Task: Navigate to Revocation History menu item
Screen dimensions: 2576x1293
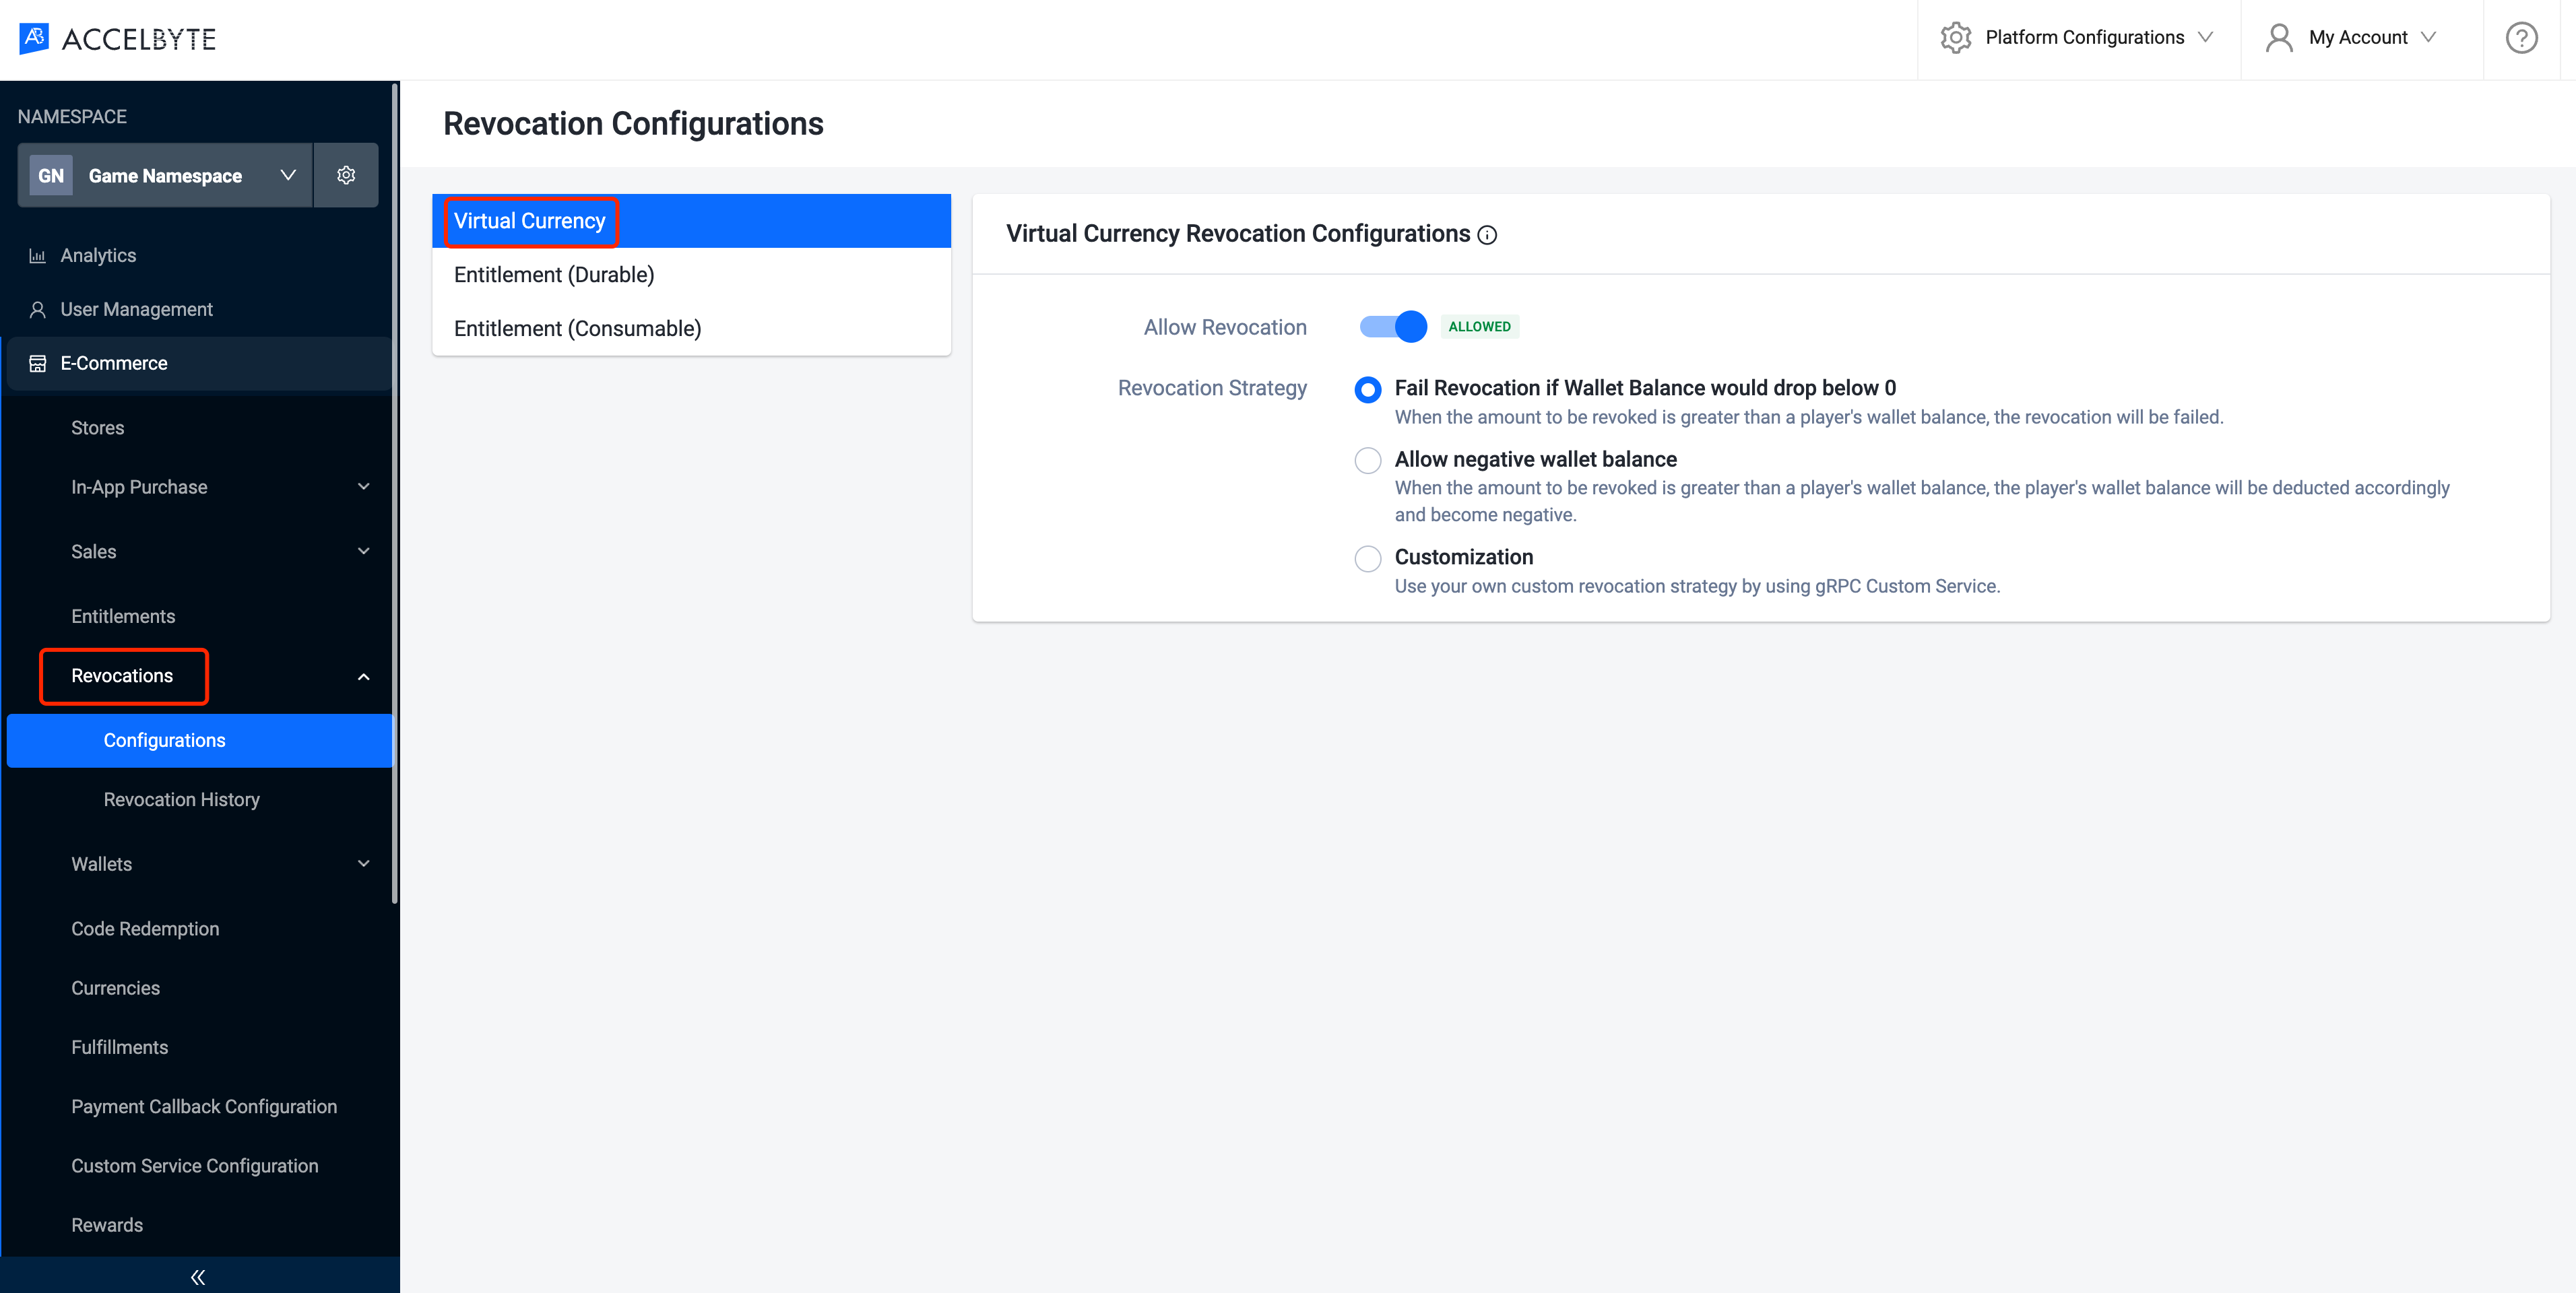Action: [x=180, y=800]
